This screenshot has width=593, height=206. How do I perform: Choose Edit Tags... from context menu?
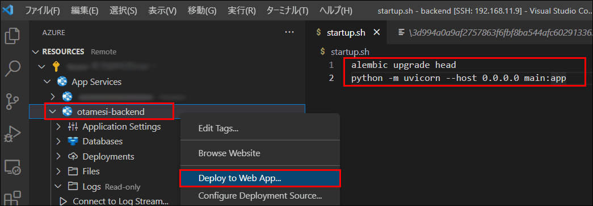click(x=260, y=128)
